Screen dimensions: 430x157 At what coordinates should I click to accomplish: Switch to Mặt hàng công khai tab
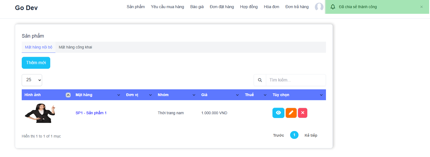tap(75, 47)
